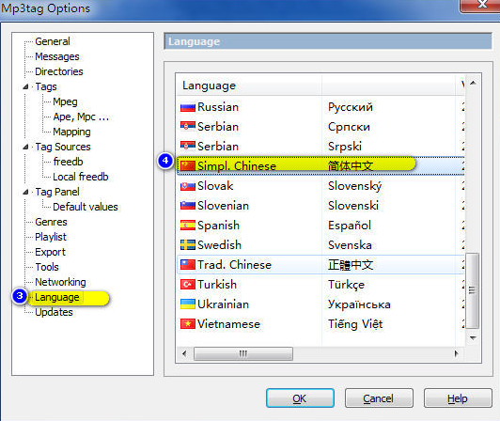
Task: Select Default values under Tag Panel
Action: coord(86,207)
